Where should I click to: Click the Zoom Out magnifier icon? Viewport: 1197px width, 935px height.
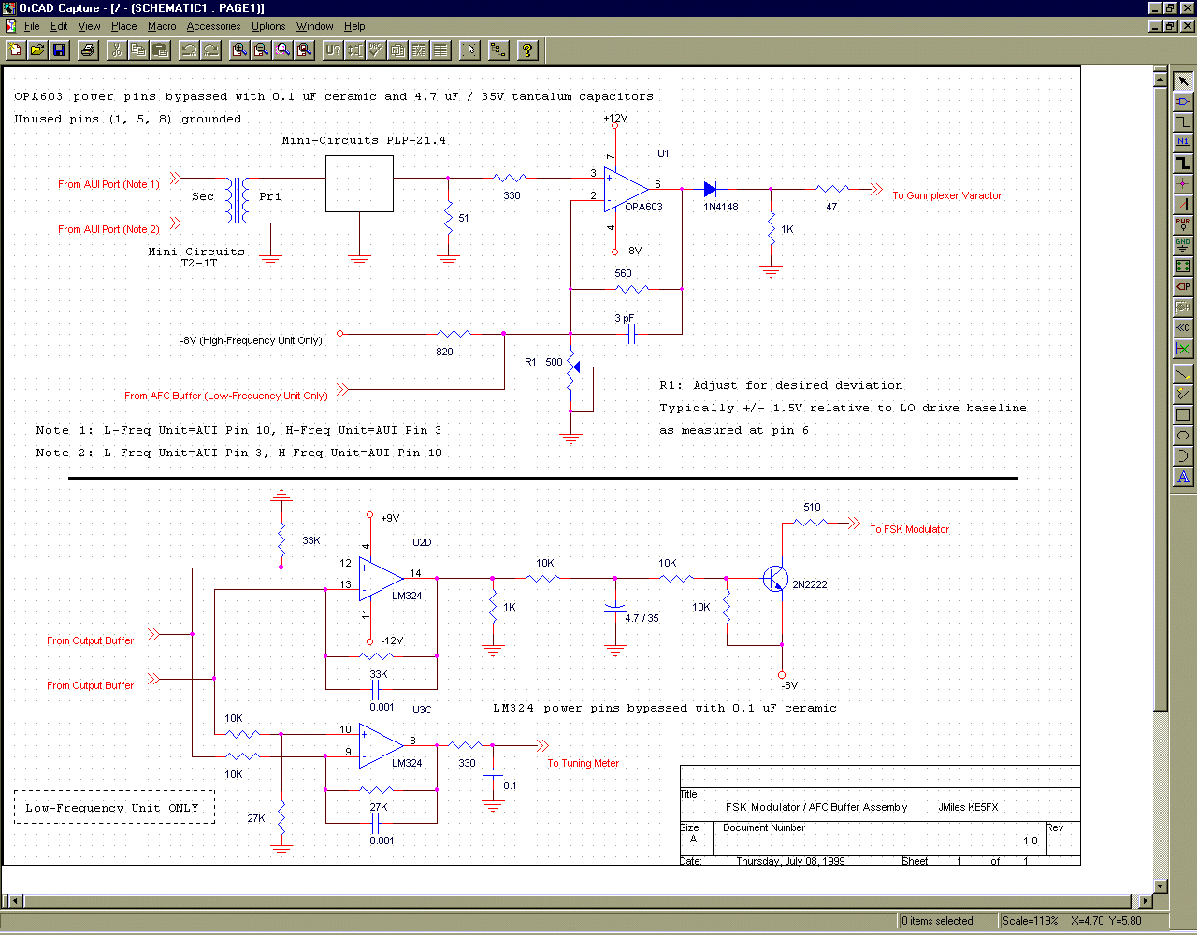click(261, 50)
